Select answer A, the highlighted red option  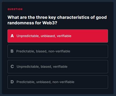click(x=58, y=36)
